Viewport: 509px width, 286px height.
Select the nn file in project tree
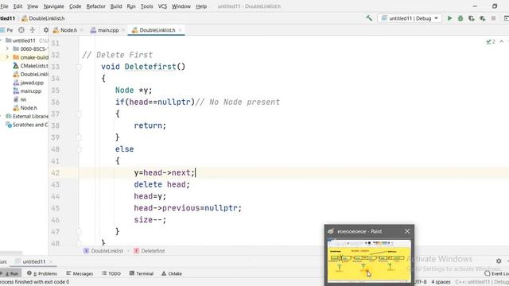click(20, 99)
